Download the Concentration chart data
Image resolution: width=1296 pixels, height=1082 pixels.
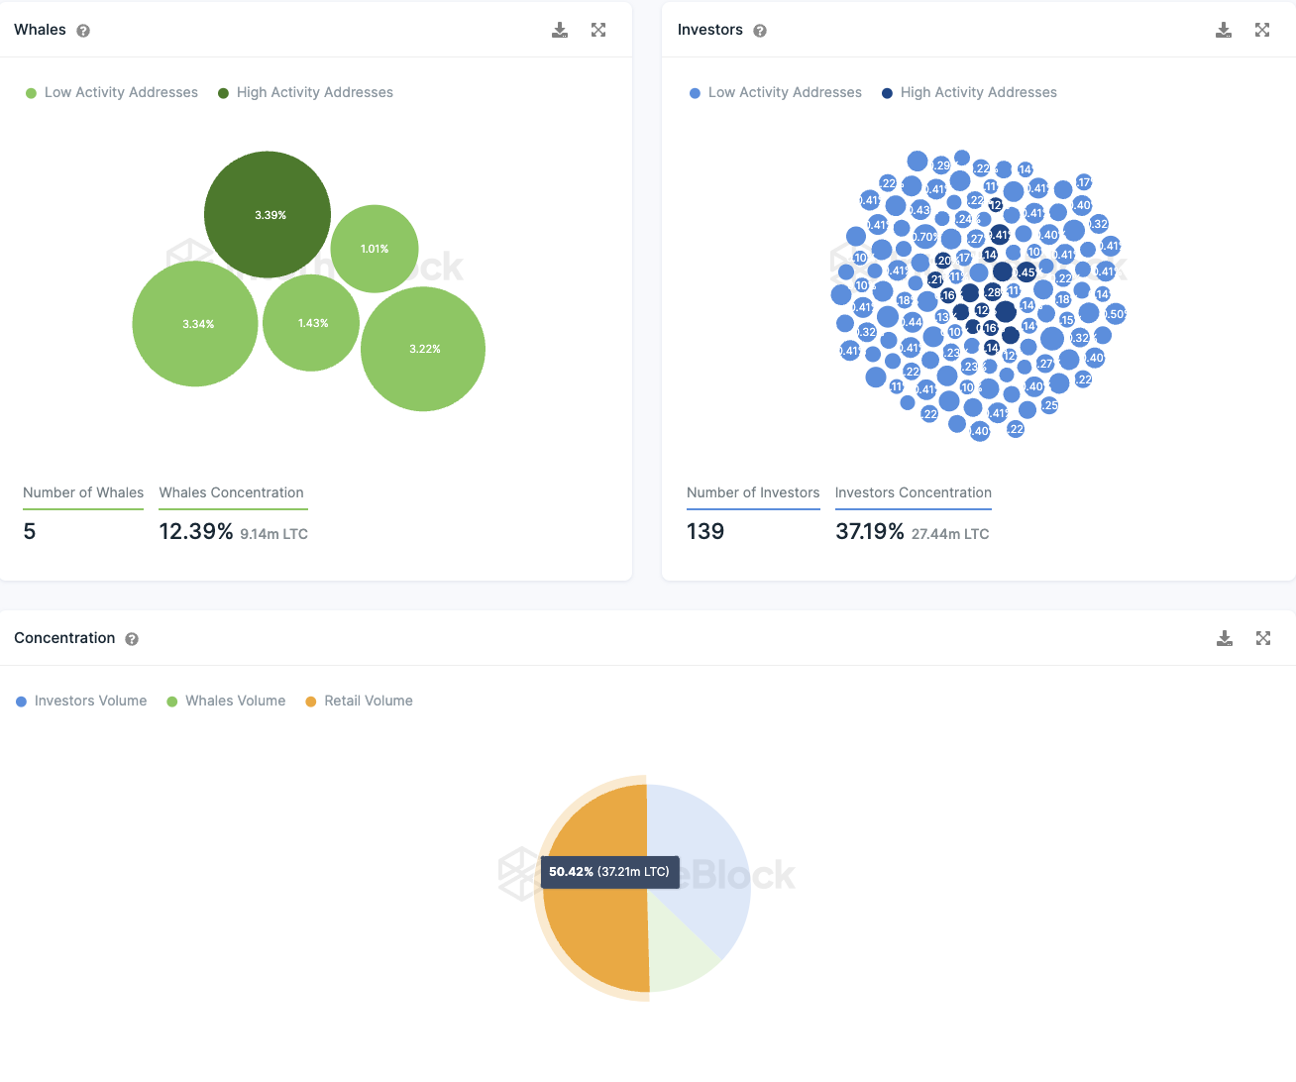pos(1225,638)
